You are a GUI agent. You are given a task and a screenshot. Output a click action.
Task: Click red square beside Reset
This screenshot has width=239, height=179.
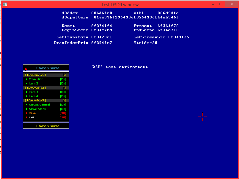(x=26, y=113)
